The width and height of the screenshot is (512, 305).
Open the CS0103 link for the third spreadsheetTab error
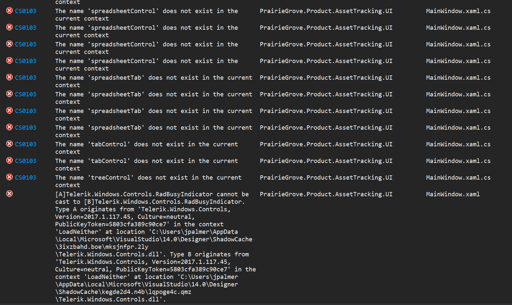25,111
